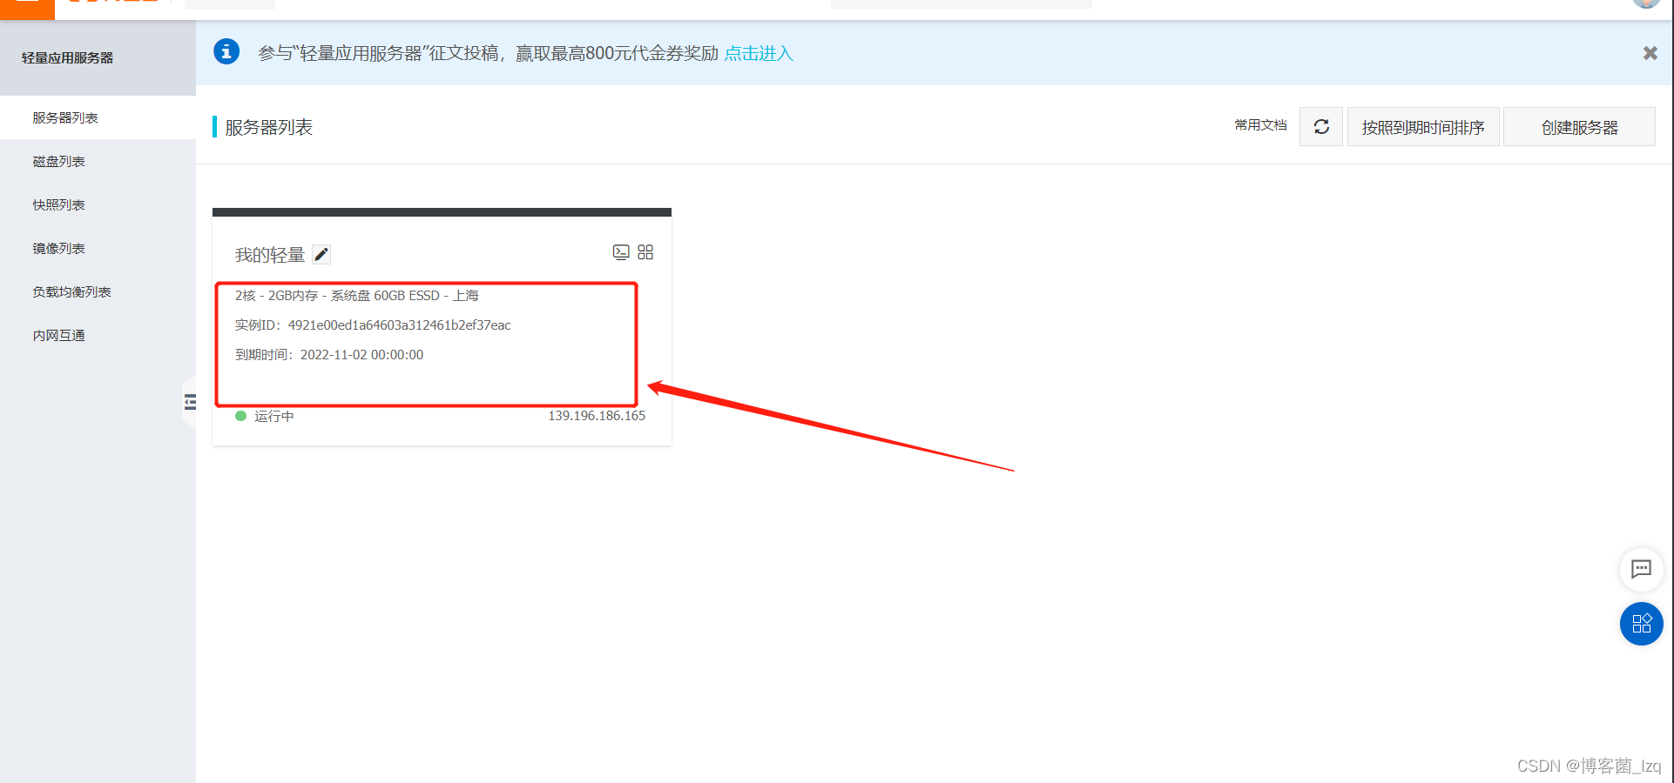The height and width of the screenshot is (783, 1674).
Task: Open 负载均衡列表 in the sidebar
Action: [x=98, y=291]
